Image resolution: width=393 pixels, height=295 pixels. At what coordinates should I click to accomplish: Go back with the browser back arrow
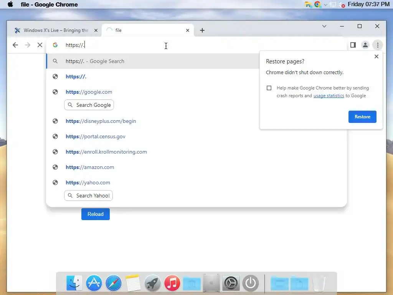click(x=15, y=45)
